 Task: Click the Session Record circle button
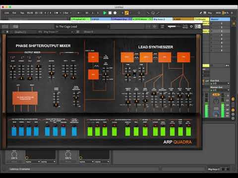[139, 13]
